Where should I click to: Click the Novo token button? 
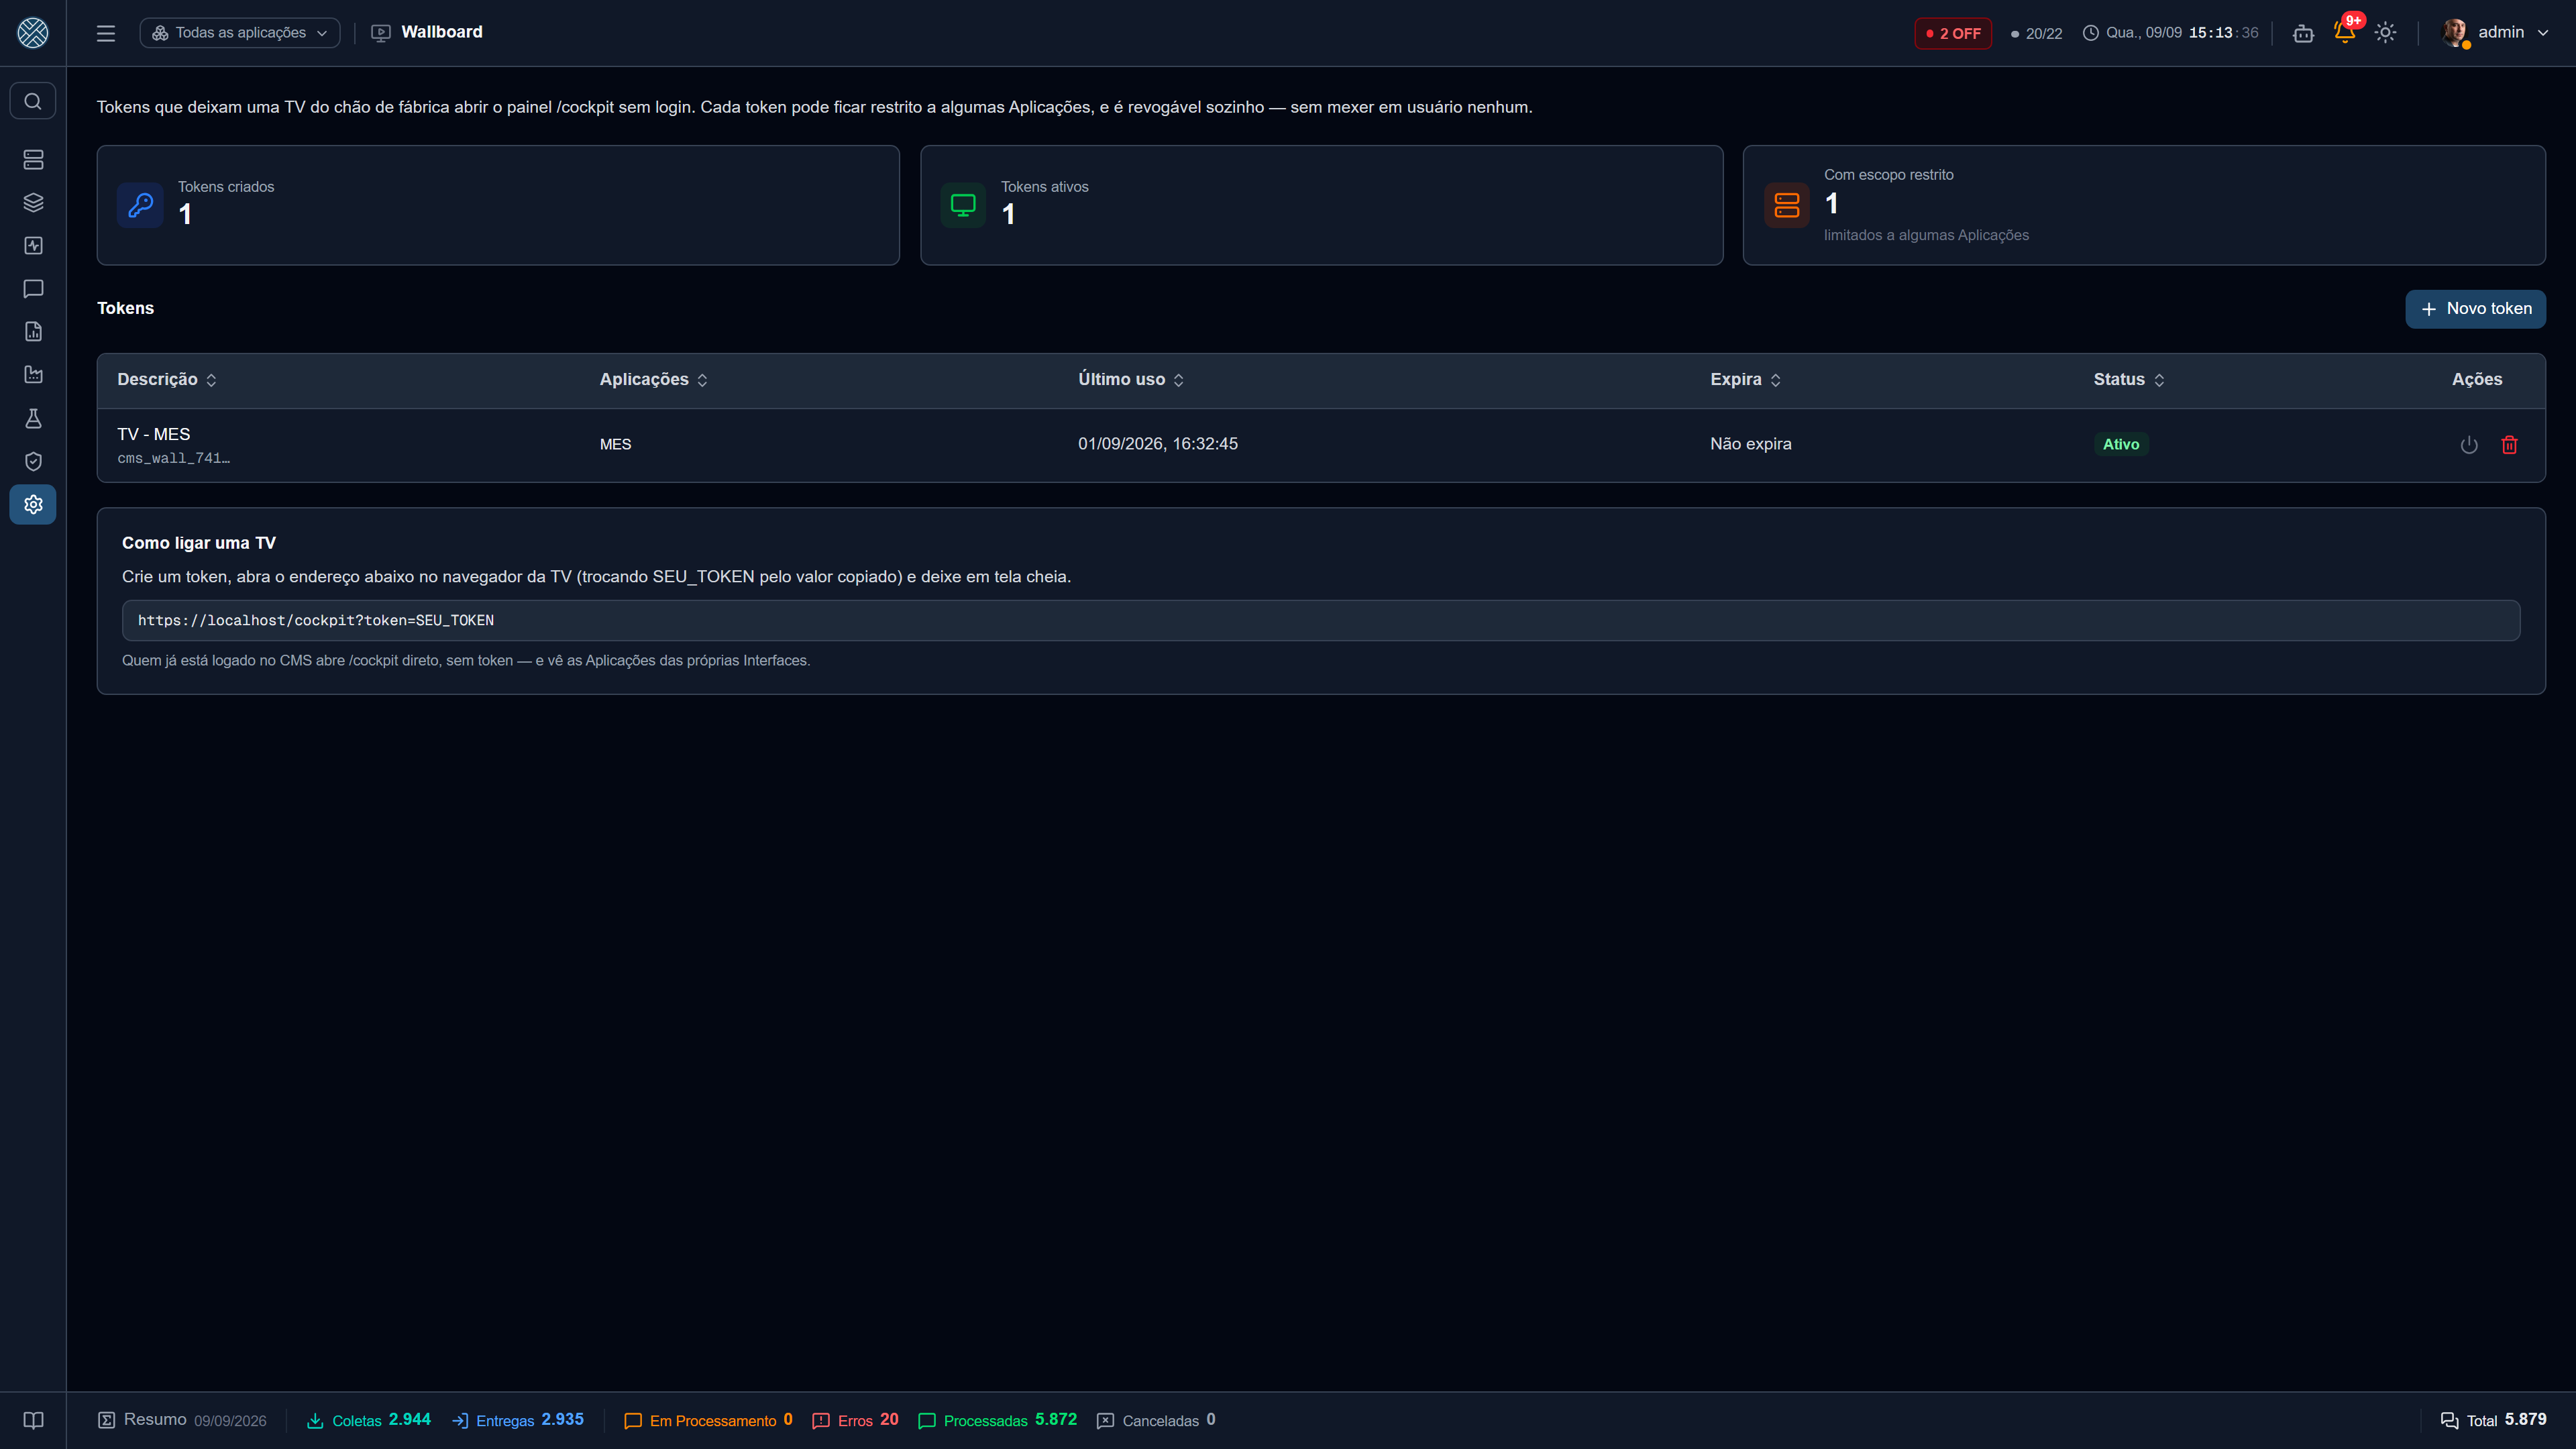pos(2475,309)
